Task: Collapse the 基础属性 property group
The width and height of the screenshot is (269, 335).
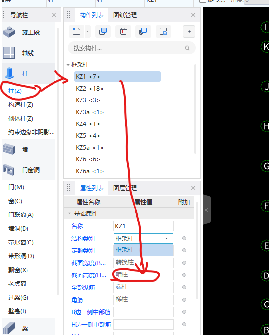Action: click(69, 213)
